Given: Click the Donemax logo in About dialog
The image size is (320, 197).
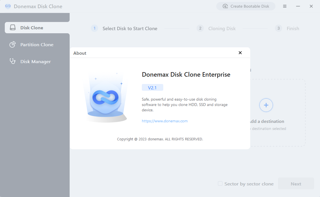Looking at the screenshot, I should point(105,97).
